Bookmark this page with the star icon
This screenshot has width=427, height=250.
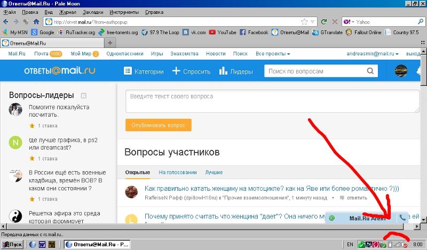coord(304,22)
